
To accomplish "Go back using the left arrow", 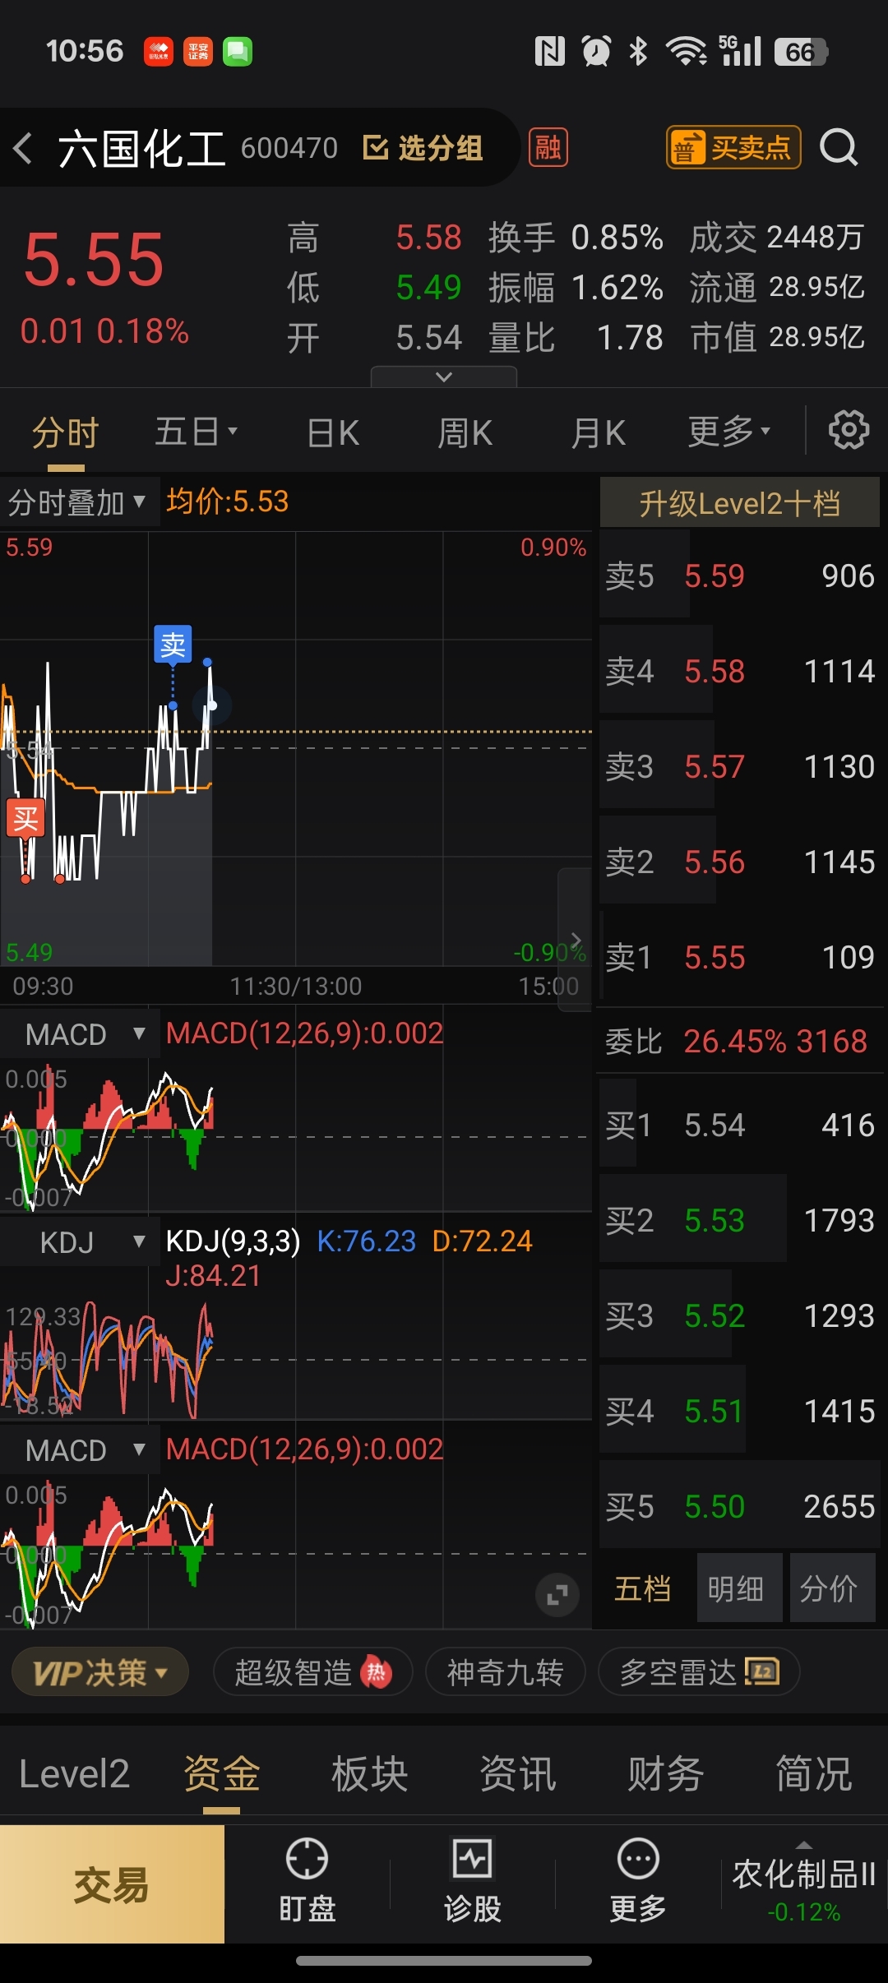I will [x=23, y=149].
